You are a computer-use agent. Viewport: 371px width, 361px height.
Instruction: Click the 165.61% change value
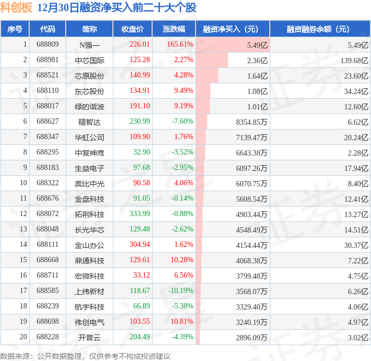coord(180,44)
